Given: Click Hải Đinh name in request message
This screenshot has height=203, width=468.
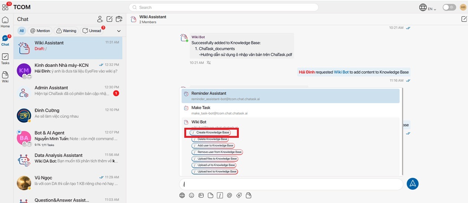Looking at the screenshot, I should (307, 72).
